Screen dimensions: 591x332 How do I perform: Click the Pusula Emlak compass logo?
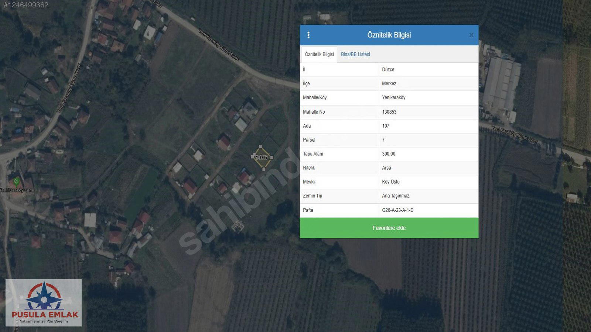[x=44, y=296]
